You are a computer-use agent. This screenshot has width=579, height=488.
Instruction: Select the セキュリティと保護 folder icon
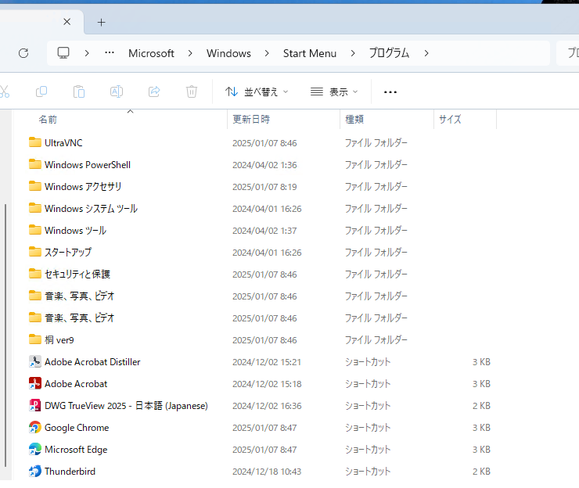click(35, 274)
